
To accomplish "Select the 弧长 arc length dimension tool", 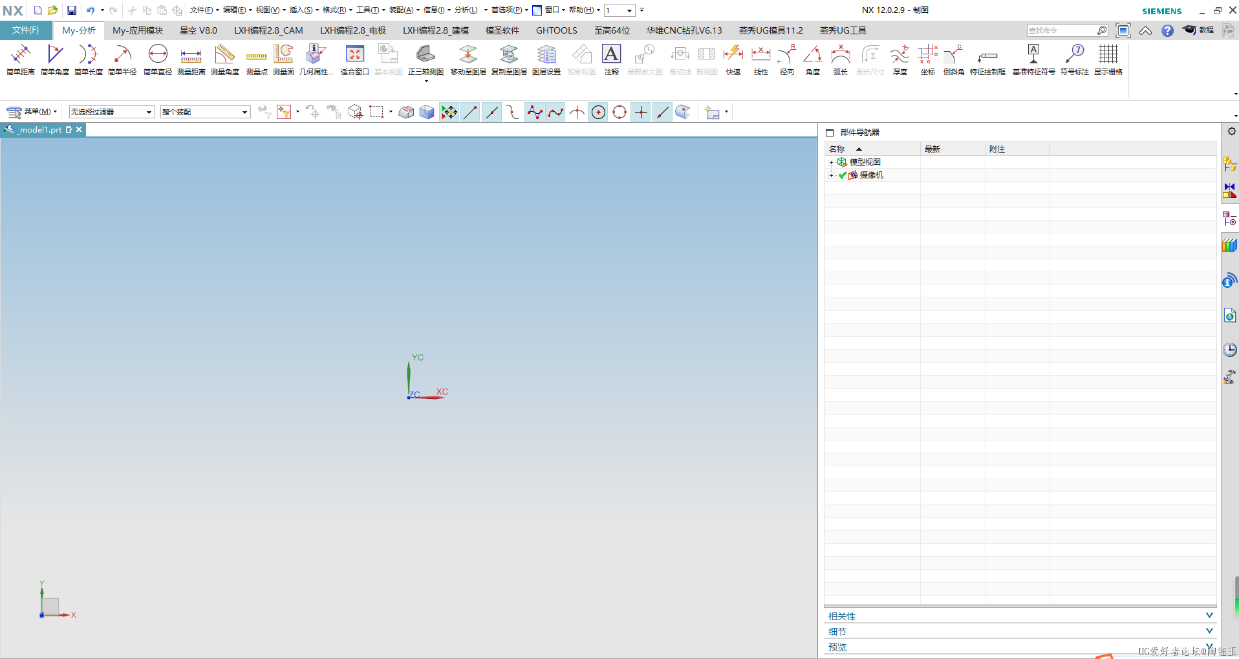I will (x=840, y=59).
